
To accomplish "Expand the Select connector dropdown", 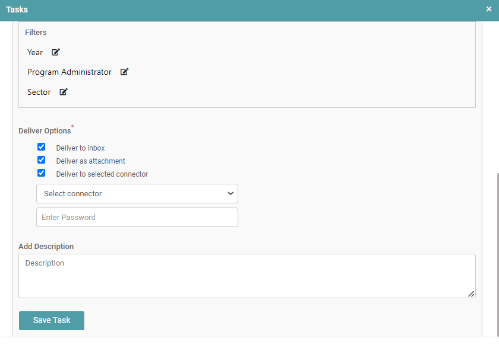I will 137,194.
